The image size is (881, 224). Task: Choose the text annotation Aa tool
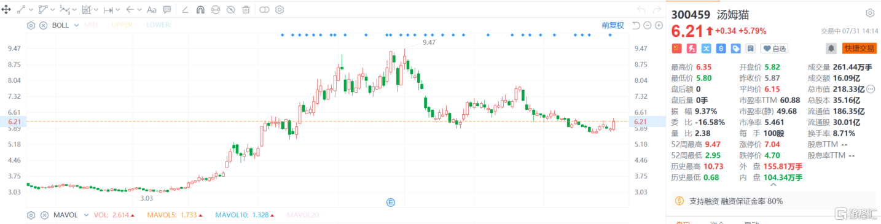[152, 10]
